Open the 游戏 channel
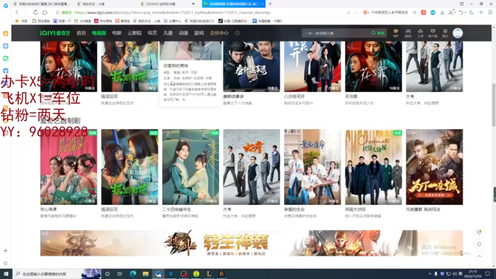This screenshot has height=279, width=496. [199, 33]
